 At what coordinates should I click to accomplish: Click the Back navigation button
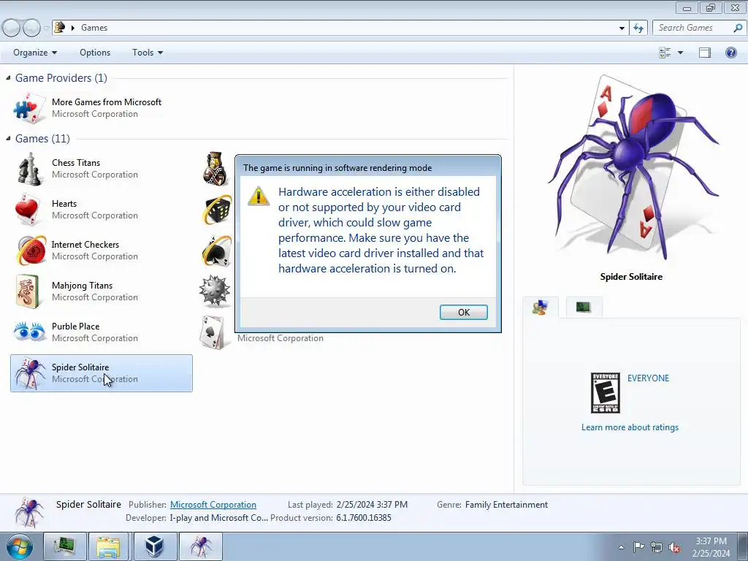pyautogui.click(x=12, y=28)
